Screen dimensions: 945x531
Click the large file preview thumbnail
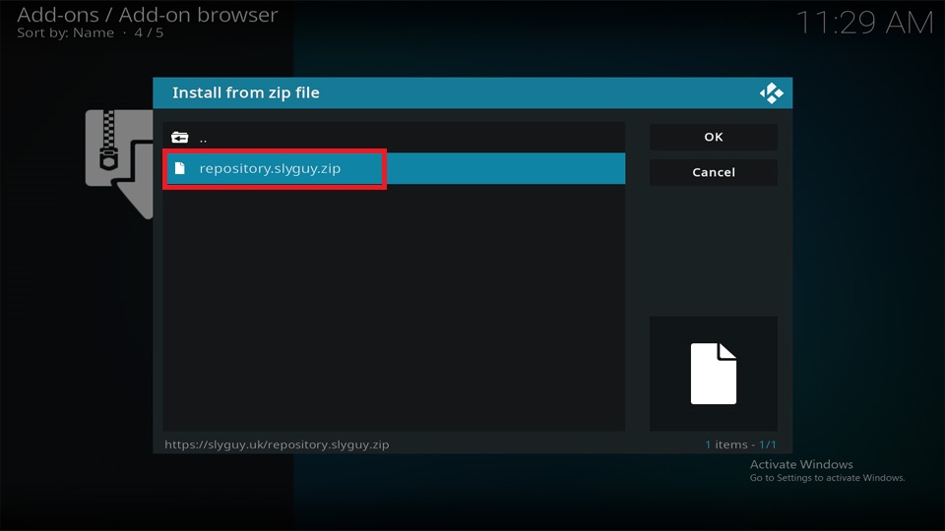point(713,374)
